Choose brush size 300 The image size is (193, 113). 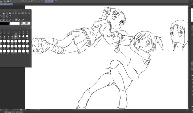(20, 47)
